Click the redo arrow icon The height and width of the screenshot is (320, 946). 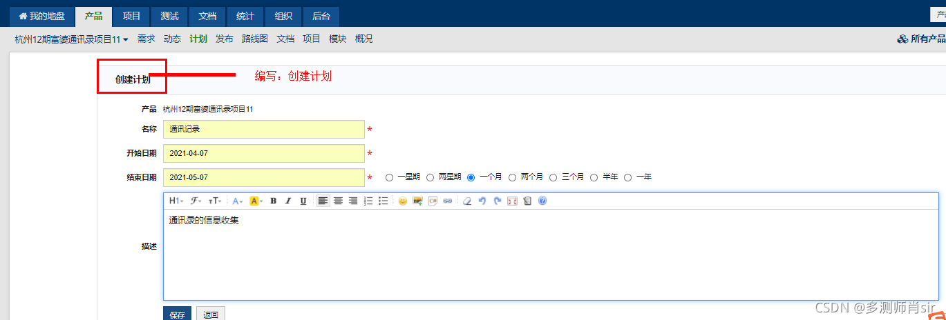tap(498, 201)
